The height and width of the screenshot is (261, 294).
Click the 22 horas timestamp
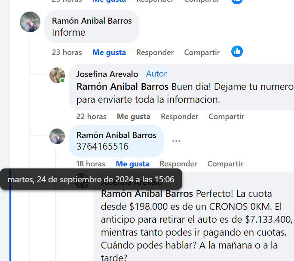91,117
